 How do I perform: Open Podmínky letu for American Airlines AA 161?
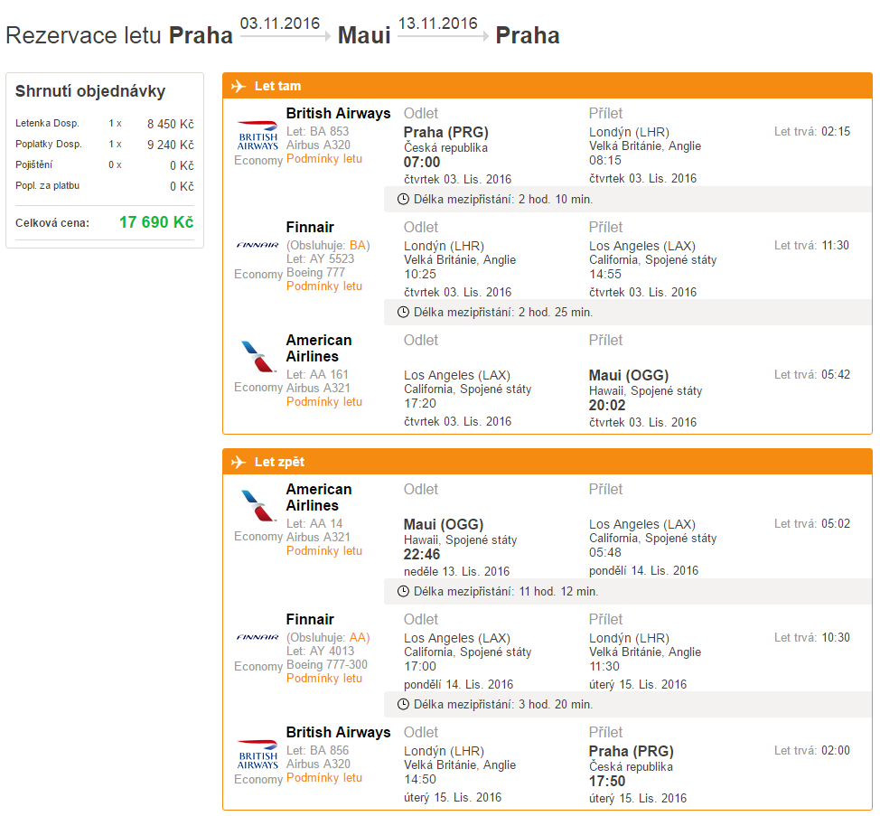coord(324,402)
